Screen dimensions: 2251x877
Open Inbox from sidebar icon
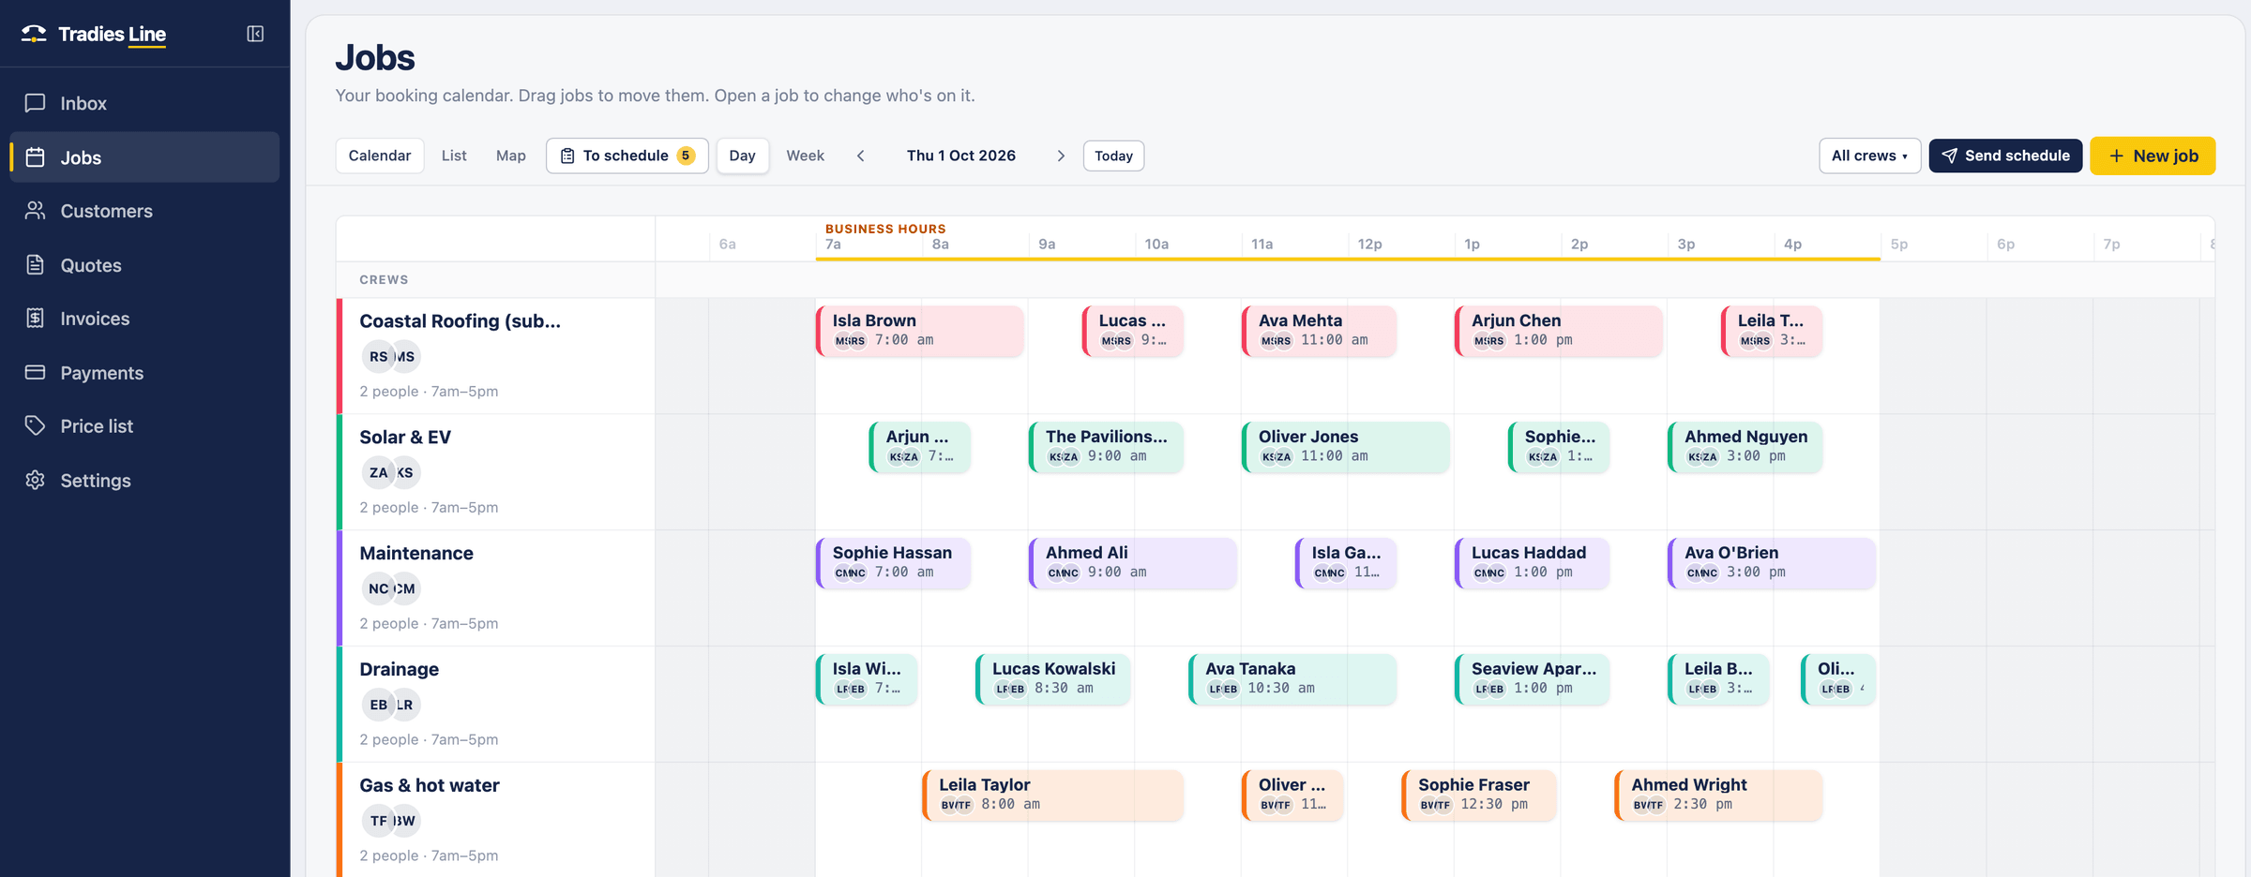(36, 103)
